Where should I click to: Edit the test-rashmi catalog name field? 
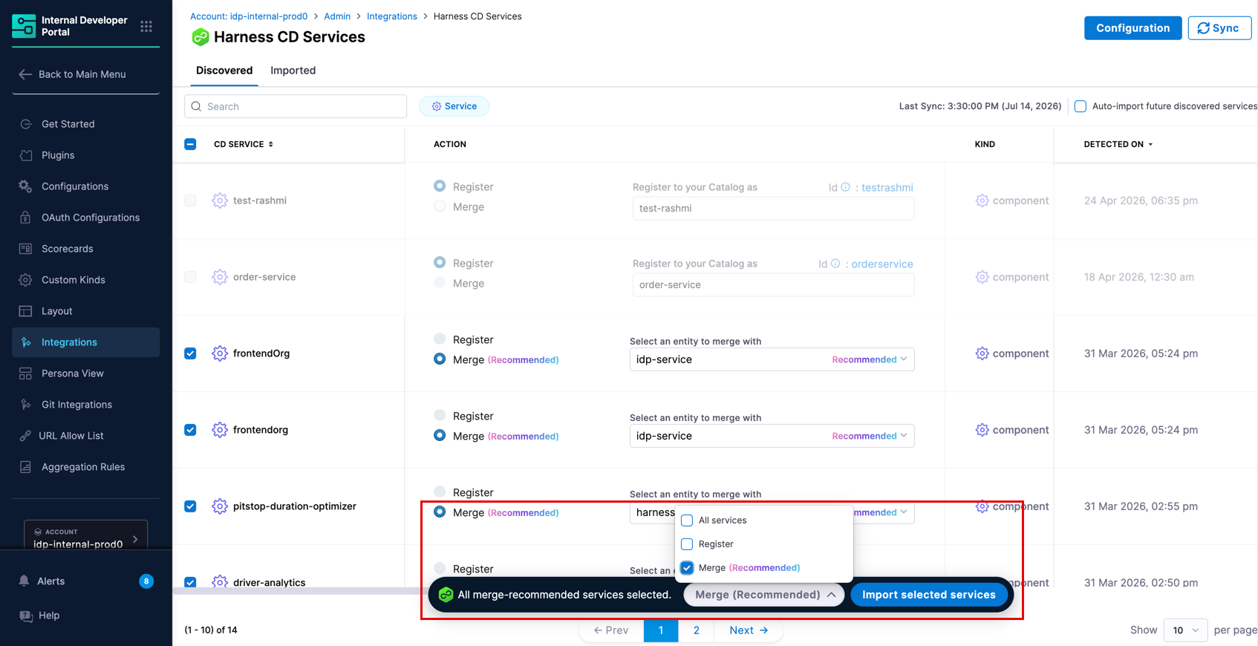tap(773, 208)
